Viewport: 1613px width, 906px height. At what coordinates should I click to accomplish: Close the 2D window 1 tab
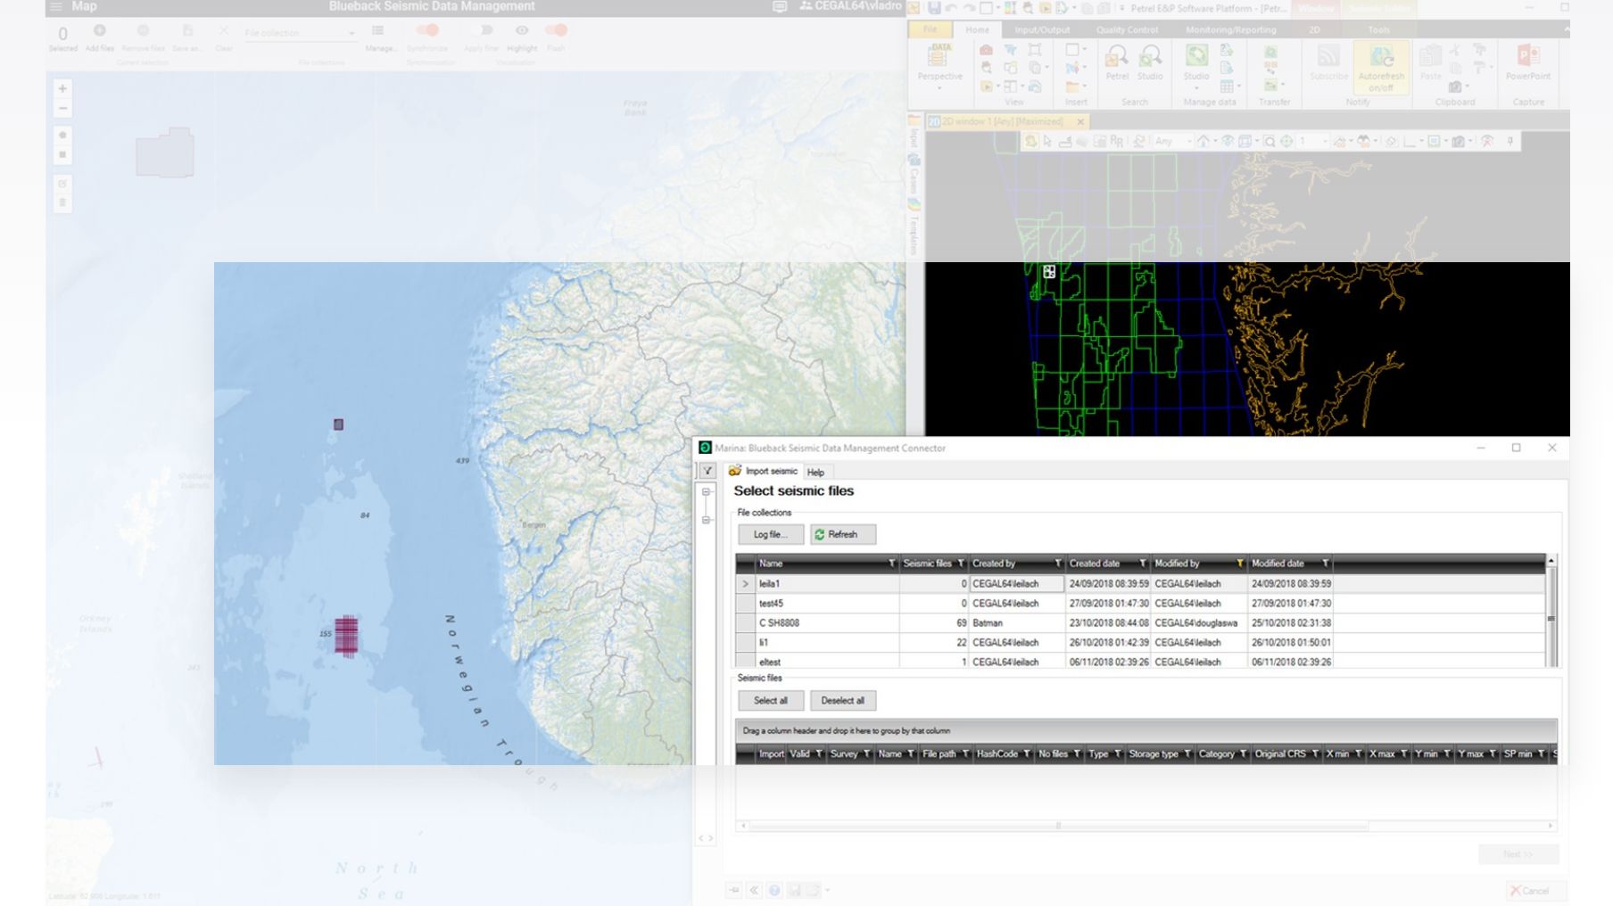coord(1080,121)
